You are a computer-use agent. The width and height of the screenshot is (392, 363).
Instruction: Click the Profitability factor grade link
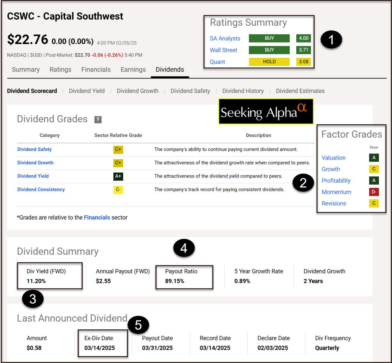(x=336, y=181)
